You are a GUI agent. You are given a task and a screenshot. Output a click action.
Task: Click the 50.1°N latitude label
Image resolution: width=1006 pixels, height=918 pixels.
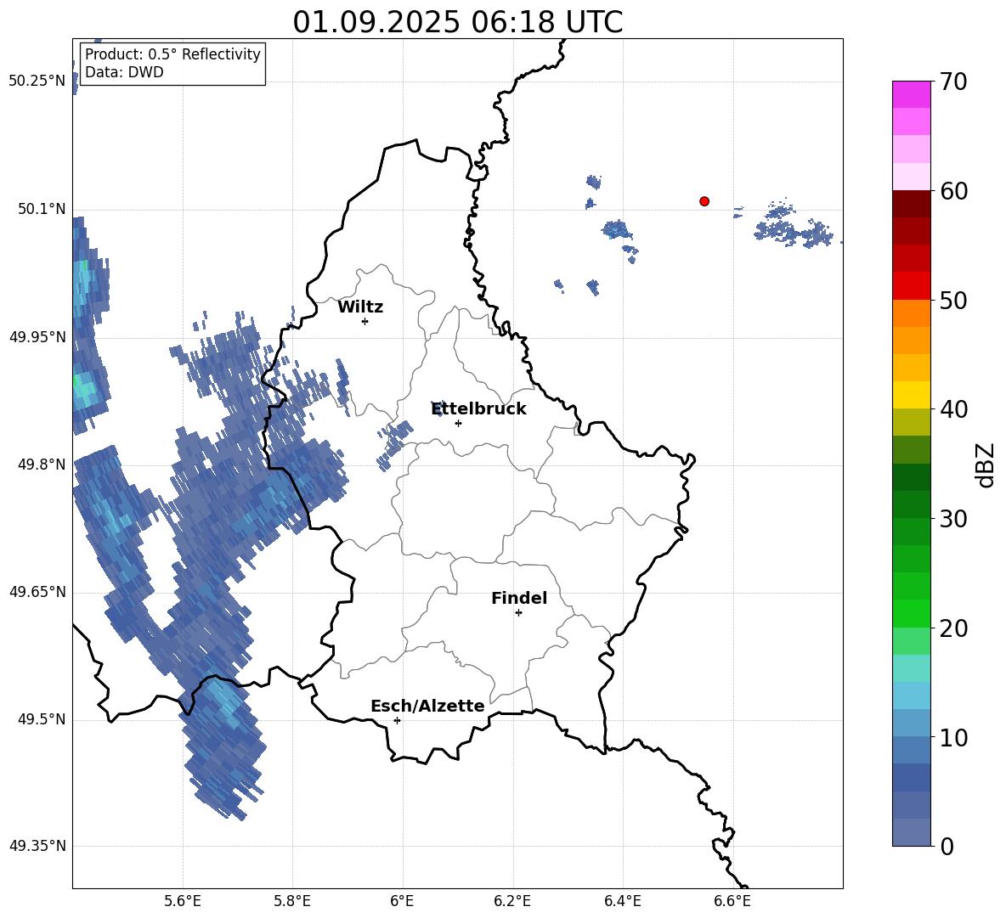pos(41,209)
